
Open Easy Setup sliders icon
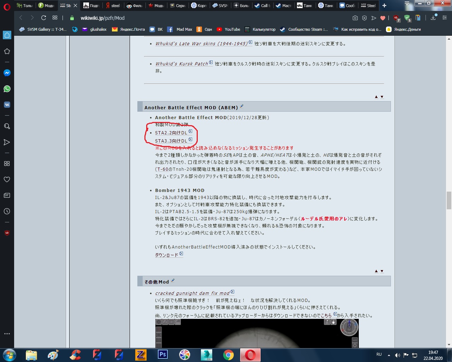click(x=445, y=18)
